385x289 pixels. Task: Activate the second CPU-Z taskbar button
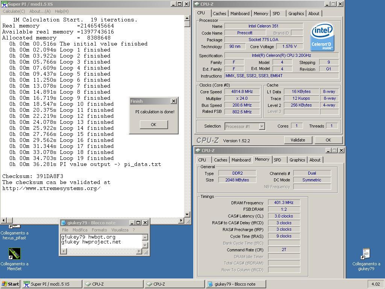click(174, 284)
